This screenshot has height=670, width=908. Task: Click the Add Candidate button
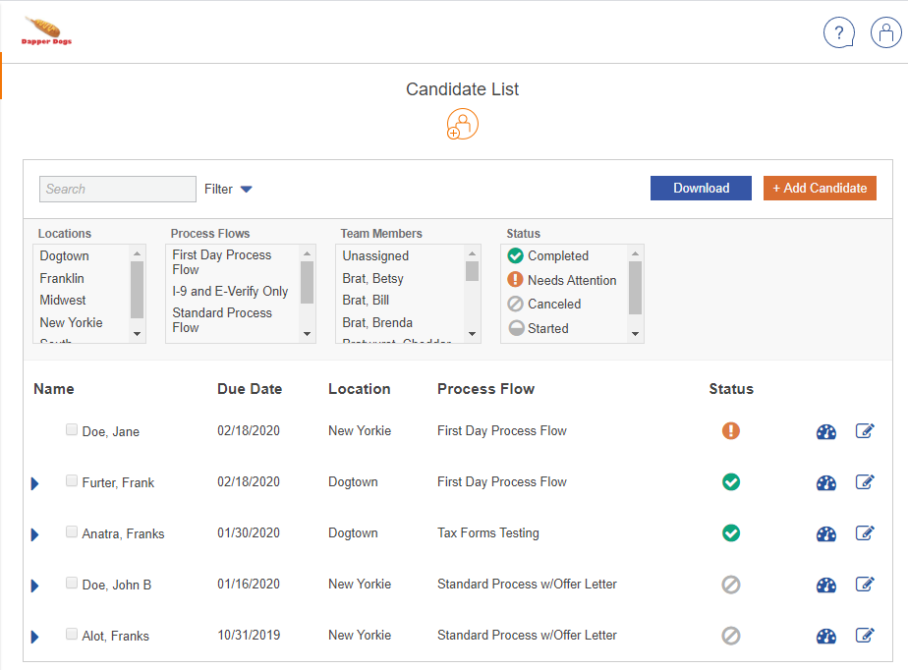click(x=820, y=188)
